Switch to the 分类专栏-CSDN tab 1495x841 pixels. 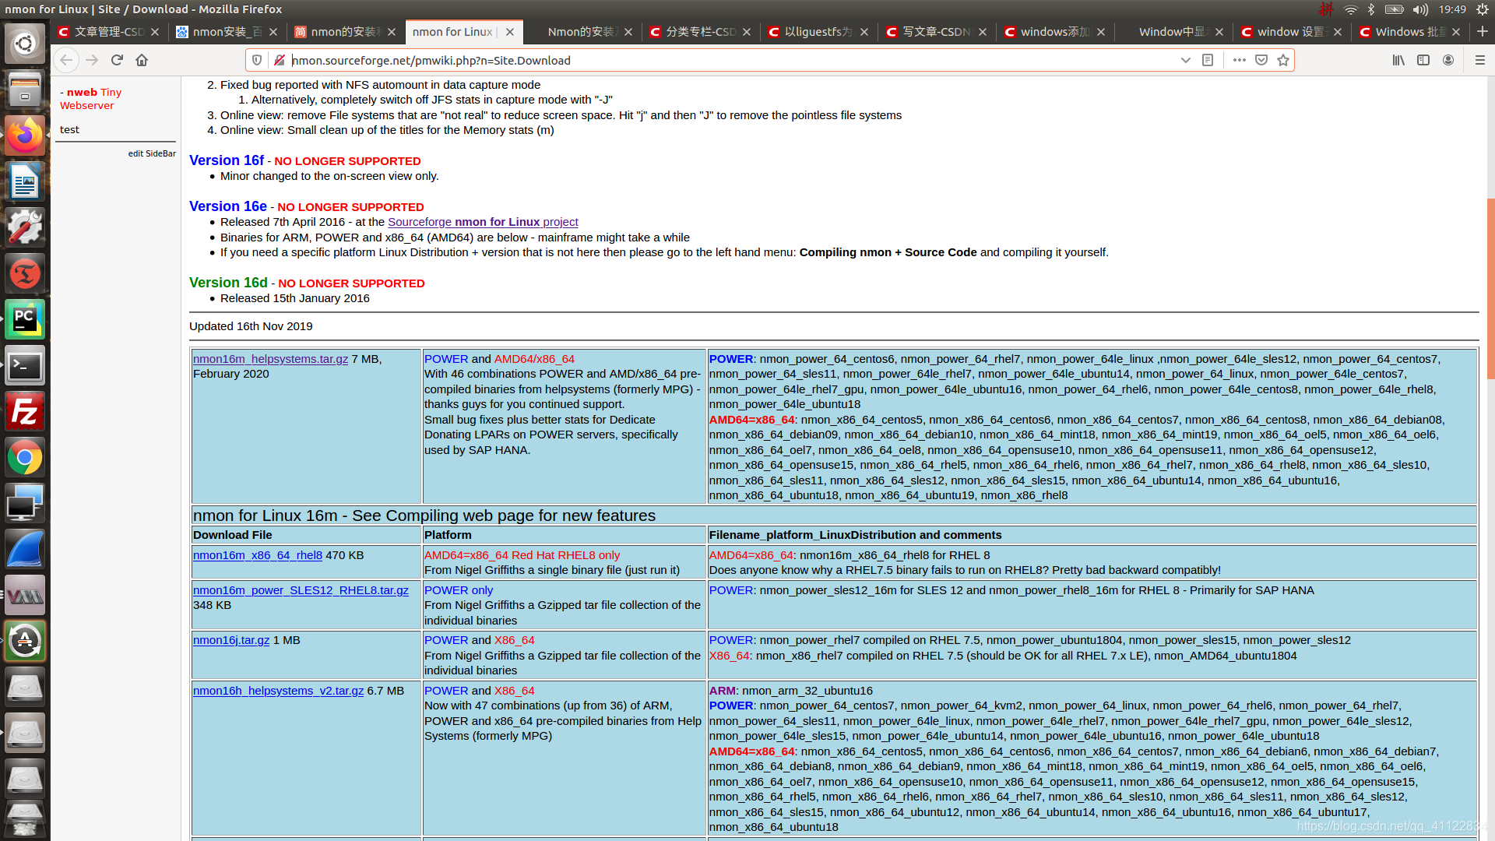(700, 32)
